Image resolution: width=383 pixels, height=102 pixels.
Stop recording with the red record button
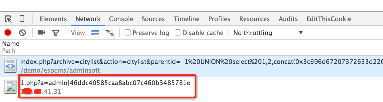click(8, 33)
